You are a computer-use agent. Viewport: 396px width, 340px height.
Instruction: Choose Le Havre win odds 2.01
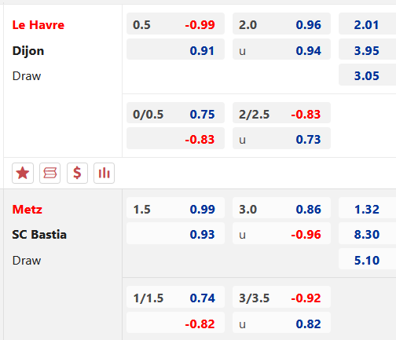pos(367,24)
